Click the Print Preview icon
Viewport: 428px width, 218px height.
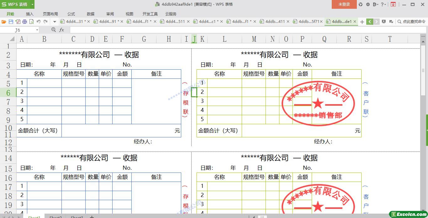point(31,22)
